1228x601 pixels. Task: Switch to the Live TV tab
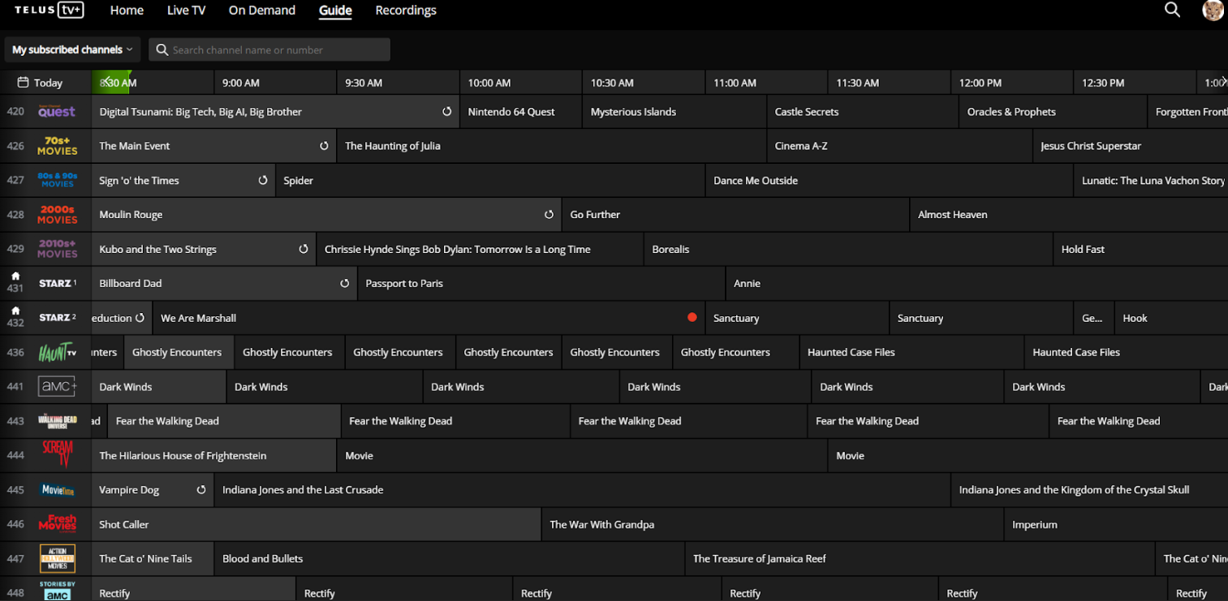coord(186,11)
